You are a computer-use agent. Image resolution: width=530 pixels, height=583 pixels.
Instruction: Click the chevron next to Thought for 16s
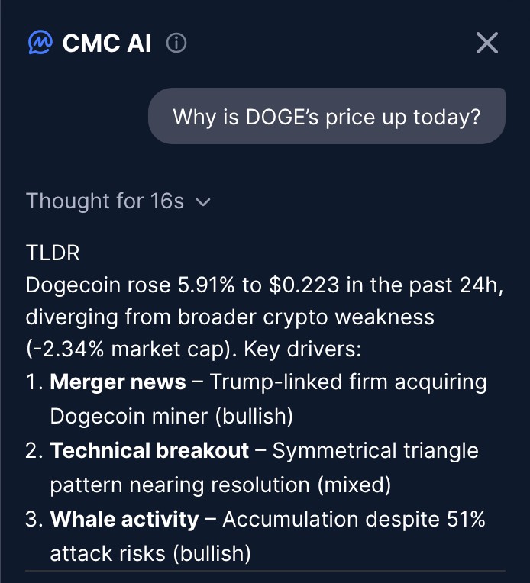point(203,202)
